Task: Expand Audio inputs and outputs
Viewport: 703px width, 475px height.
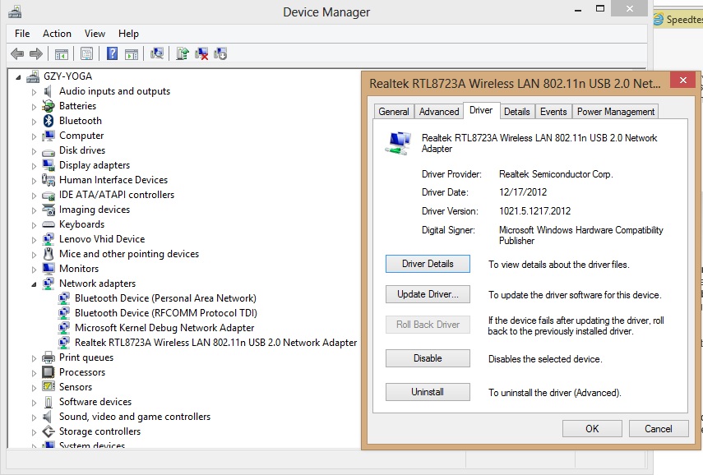Action: click(34, 92)
